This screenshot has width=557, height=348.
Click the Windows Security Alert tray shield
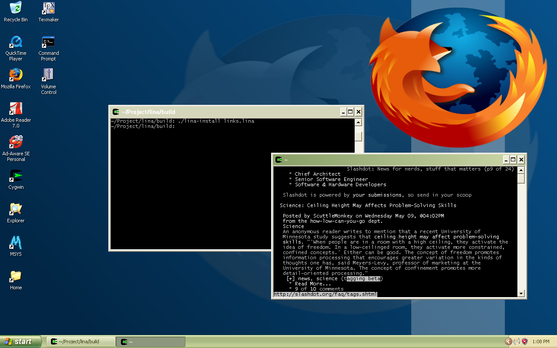[524, 341]
